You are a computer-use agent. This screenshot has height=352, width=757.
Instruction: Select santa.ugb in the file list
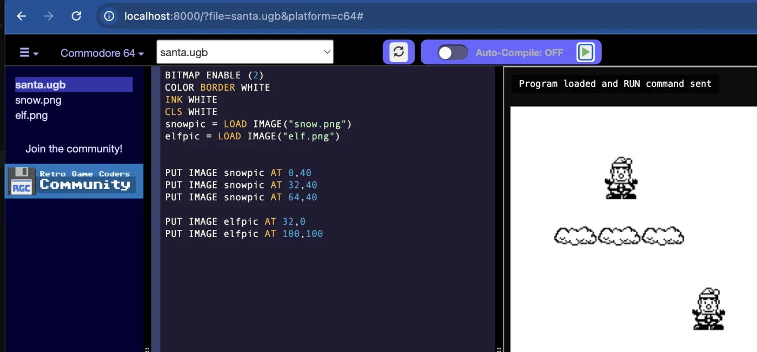pyautogui.click(x=74, y=85)
